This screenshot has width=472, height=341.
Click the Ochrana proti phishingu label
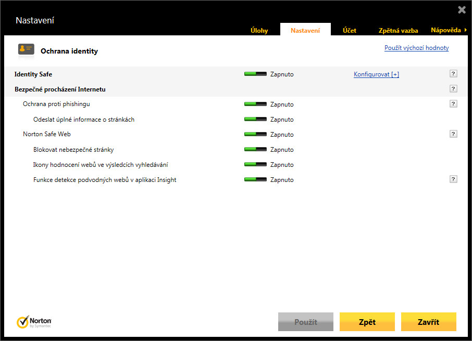56,104
